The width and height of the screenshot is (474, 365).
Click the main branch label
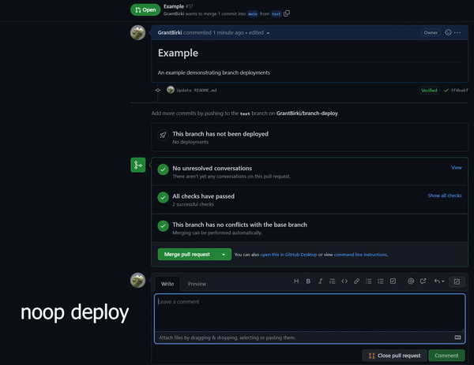pos(253,14)
